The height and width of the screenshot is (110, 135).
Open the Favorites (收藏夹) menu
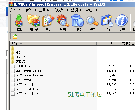[61, 10]
